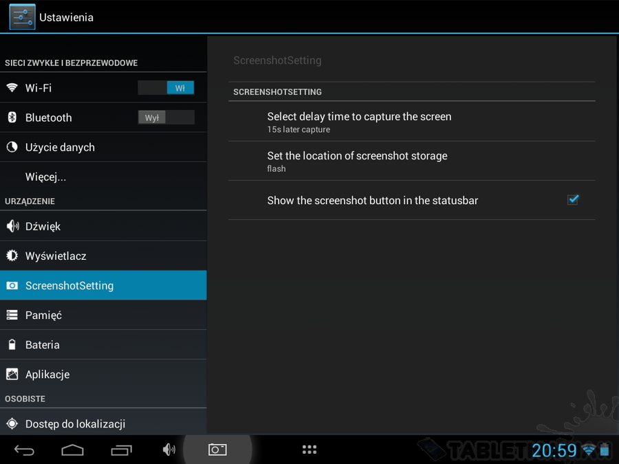The width and height of the screenshot is (619, 464).
Task: Tap the Settings app icon in header
Action: [x=22, y=16]
